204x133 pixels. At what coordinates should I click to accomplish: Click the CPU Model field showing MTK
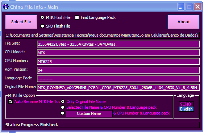pos(118,53)
